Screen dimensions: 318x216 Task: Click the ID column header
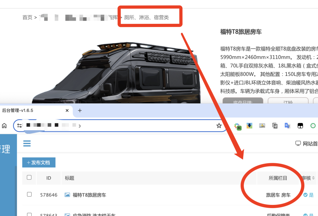coord(49,178)
